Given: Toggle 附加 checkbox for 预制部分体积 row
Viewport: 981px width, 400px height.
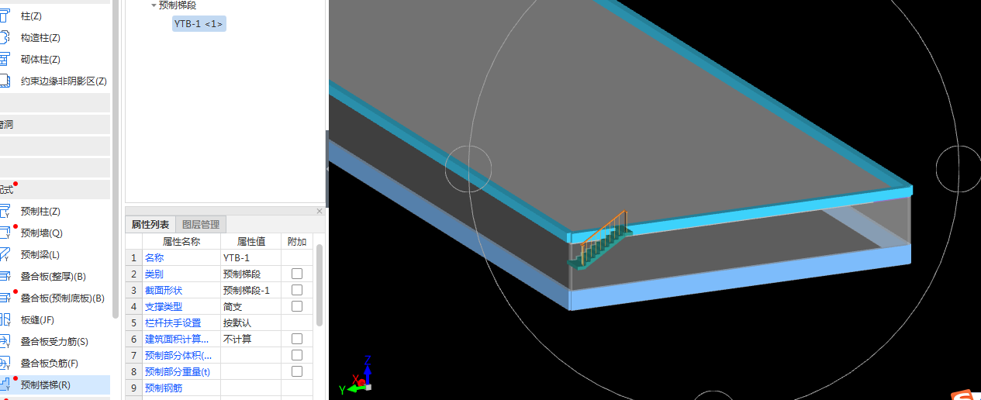Looking at the screenshot, I should (297, 355).
